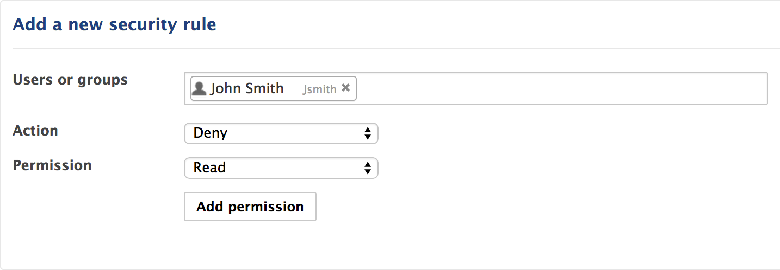The height and width of the screenshot is (270, 780).
Task: Click the Deny text inside Action selector
Action: point(211,133)
